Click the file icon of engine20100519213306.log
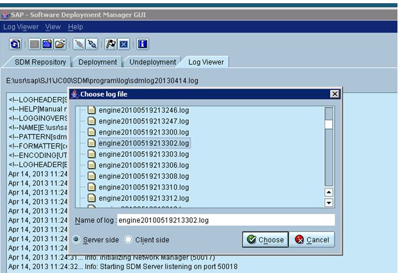The height and width of the screenshot is (273, 400). [92, 165]
